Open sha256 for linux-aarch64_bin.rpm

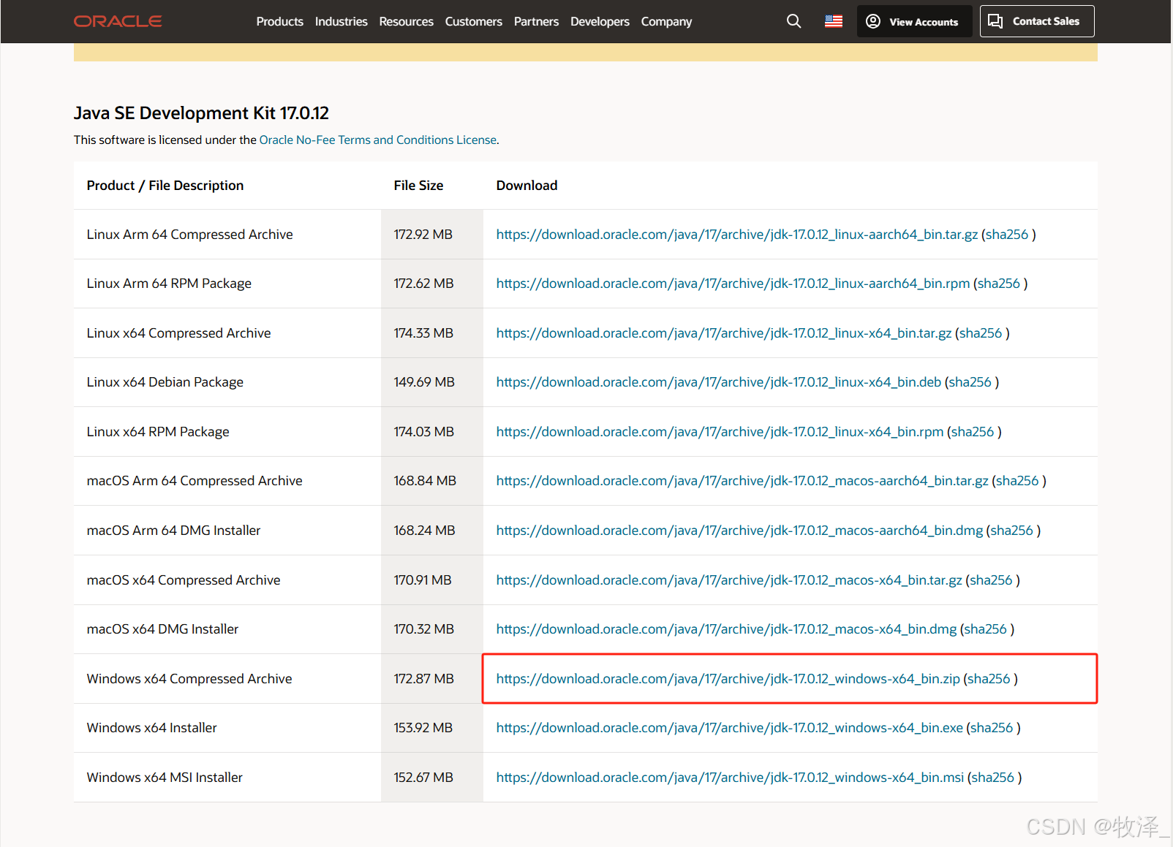[998, 284]
